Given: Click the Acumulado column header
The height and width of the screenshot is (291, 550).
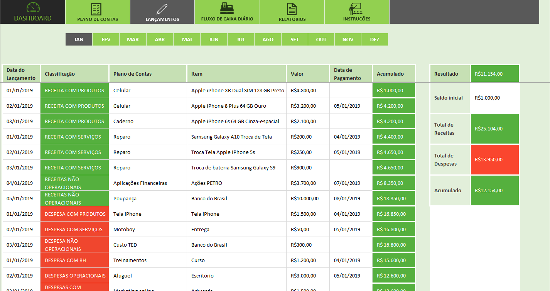Looking at the screenshot, I should tap(394, 74).
